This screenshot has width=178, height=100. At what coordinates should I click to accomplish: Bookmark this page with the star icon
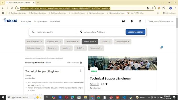pos(152,8)
